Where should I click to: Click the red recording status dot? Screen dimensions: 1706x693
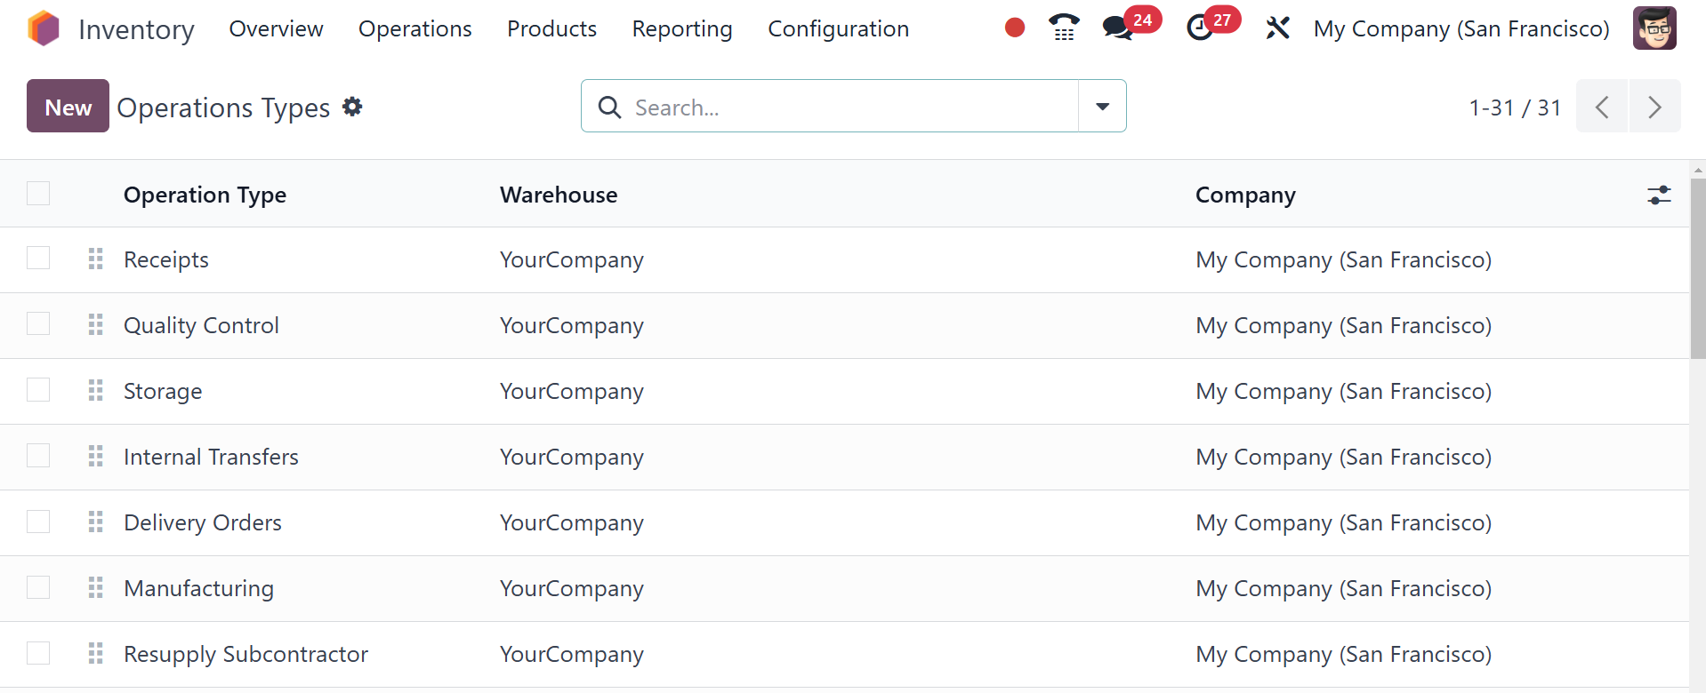coord(1015,28)
